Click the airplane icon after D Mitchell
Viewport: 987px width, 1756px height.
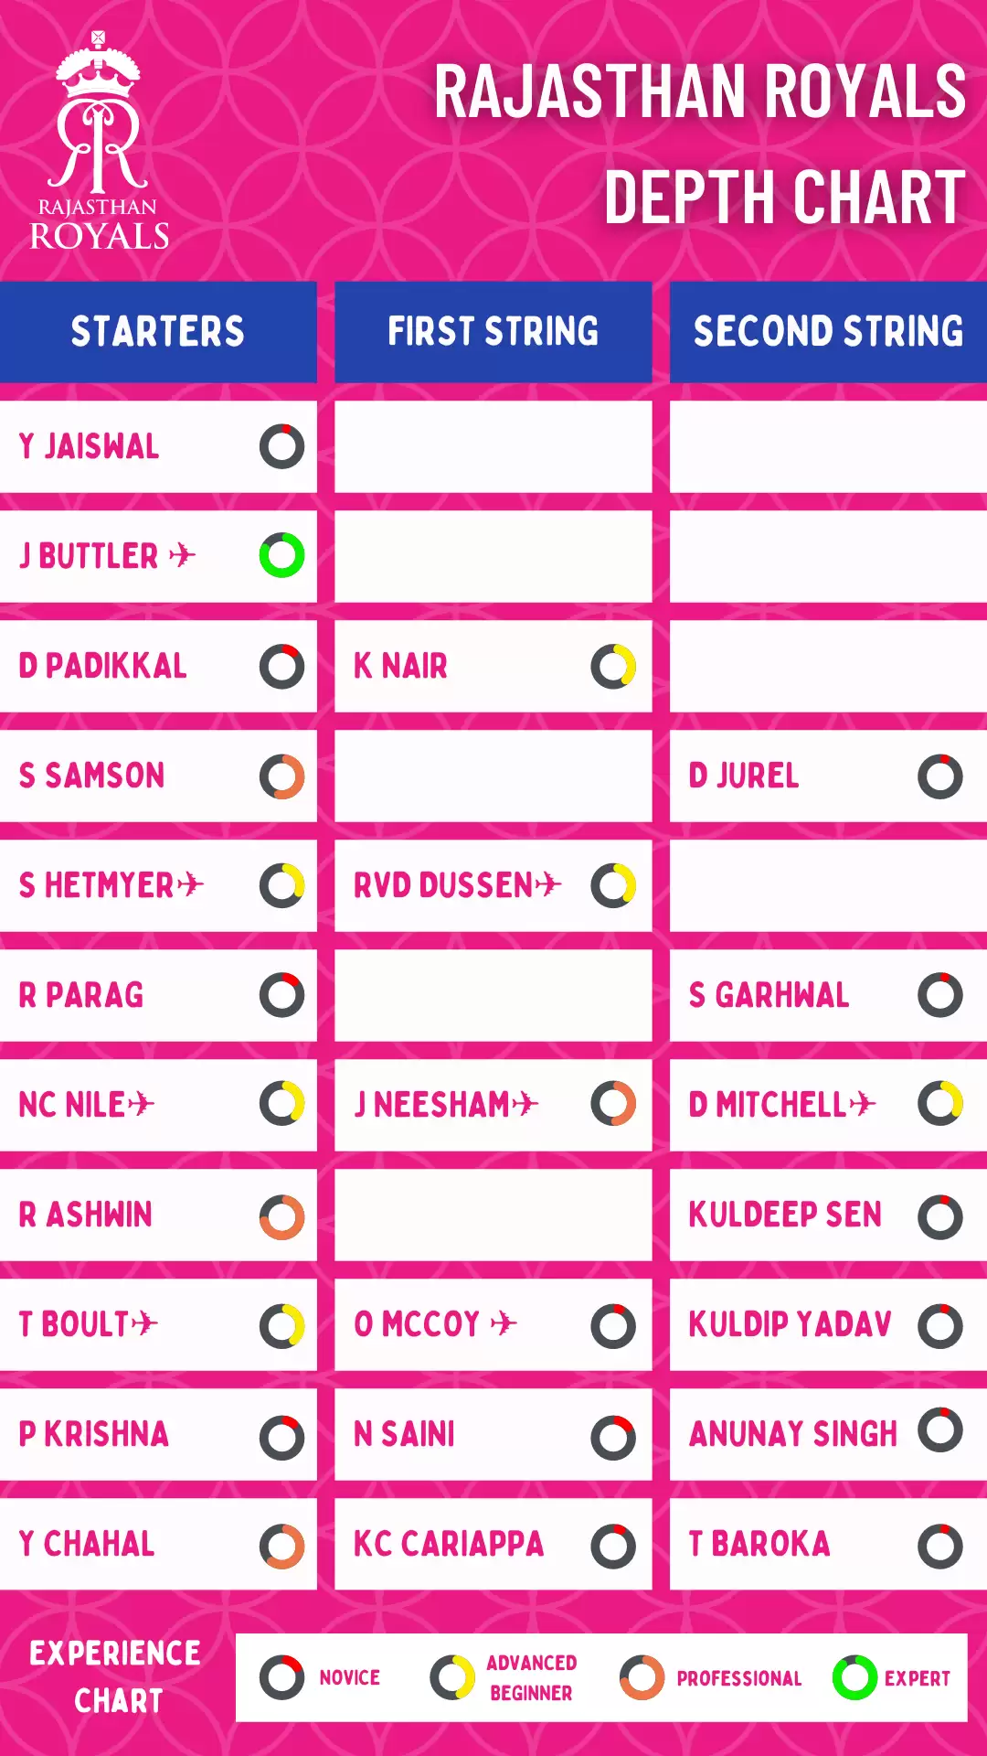(x=863, y=1104)
